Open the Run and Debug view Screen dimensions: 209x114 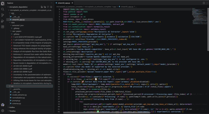3,21
